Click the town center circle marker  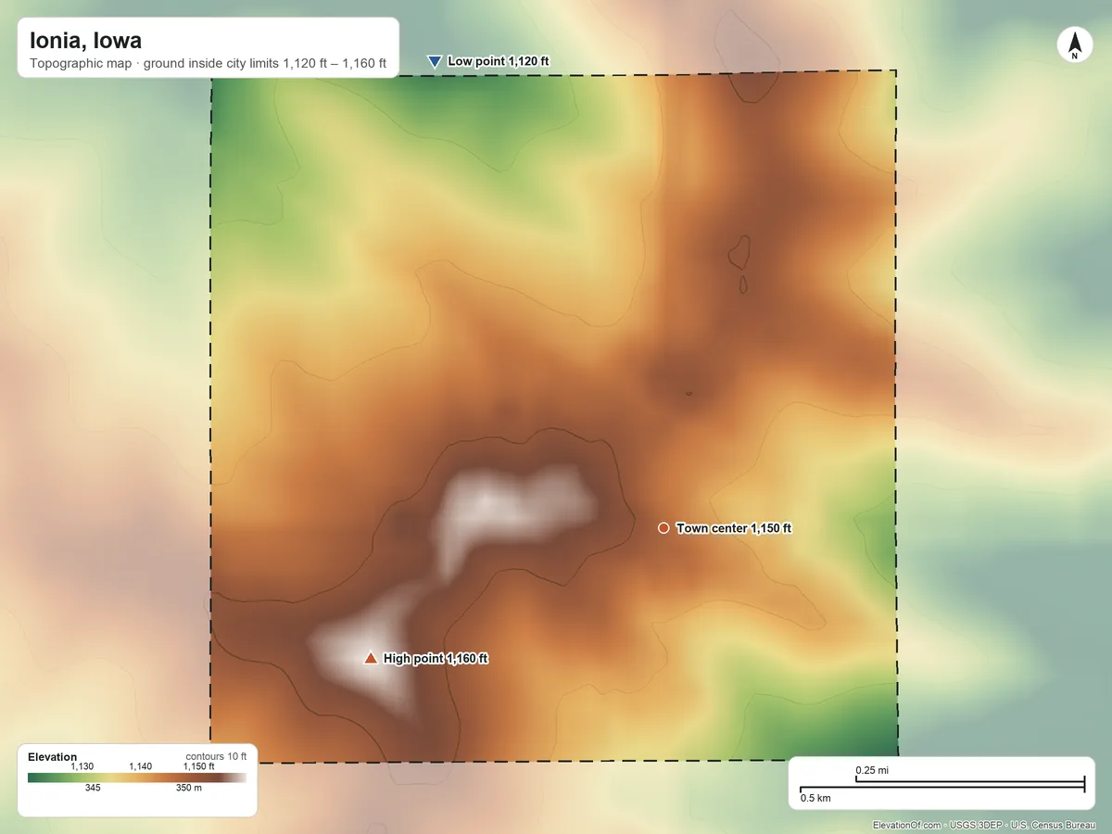[663, 528]
